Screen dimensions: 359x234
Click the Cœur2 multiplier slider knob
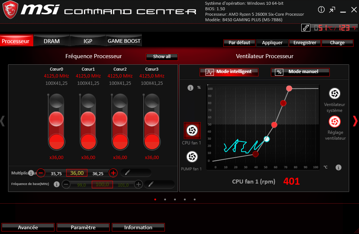pyautogui.click(x=120, y=119)
